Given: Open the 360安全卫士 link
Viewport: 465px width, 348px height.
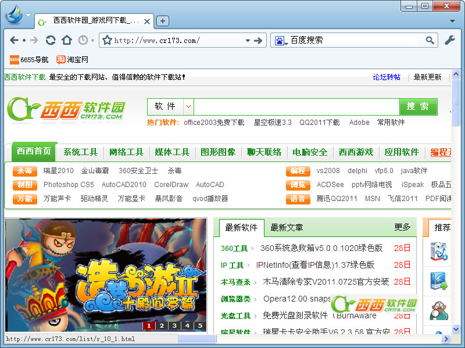Looking at the screenshot, I should (138, 171).
